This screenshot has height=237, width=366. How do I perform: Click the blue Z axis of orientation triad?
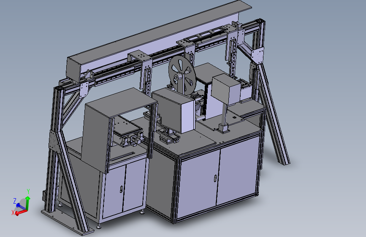tap(21, 206)
